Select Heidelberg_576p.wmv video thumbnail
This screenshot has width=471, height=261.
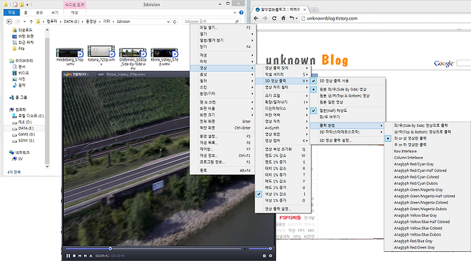coord(70,53)
